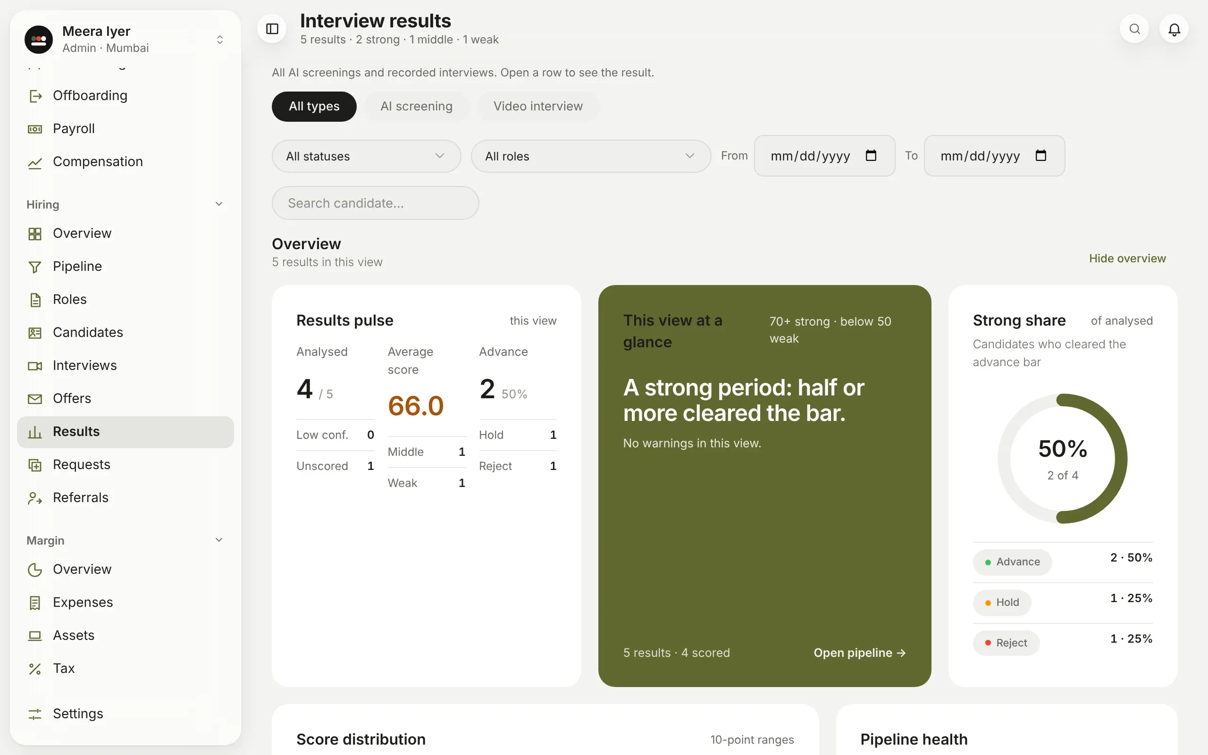Click the Candidates ID card icon
This screenshot has height=755, width=1208.
click(x=35, y=333)
